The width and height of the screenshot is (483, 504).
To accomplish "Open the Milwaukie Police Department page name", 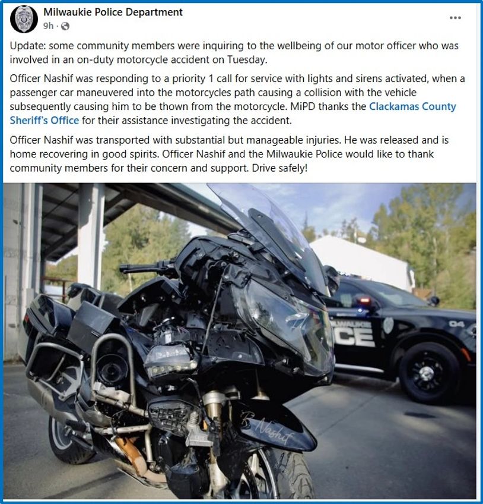I will pyautogui.click(x=113, y=12).
